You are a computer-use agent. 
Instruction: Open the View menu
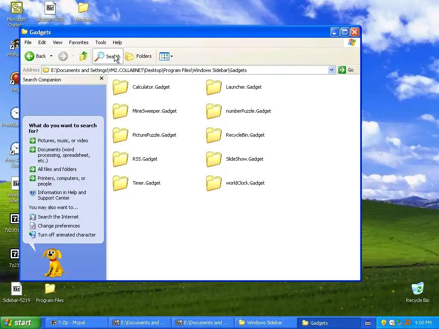57,42
